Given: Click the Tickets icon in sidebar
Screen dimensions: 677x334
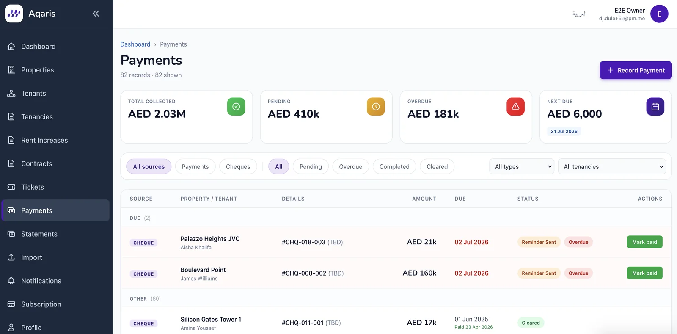Looking at the screenshot, I should (11, 187).
